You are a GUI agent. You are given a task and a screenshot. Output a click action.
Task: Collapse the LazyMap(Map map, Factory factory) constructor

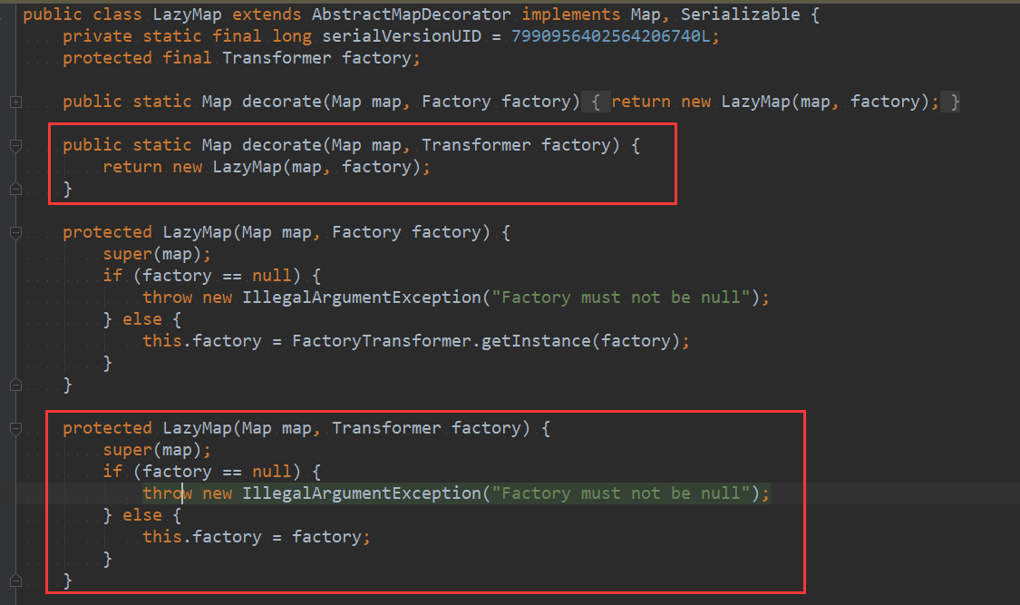pyautogui.click(x=15, y=233)
